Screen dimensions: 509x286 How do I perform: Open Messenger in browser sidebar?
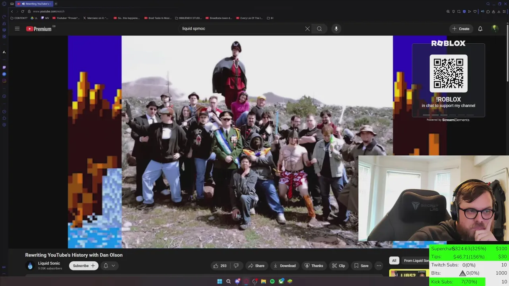pos(4,74)
